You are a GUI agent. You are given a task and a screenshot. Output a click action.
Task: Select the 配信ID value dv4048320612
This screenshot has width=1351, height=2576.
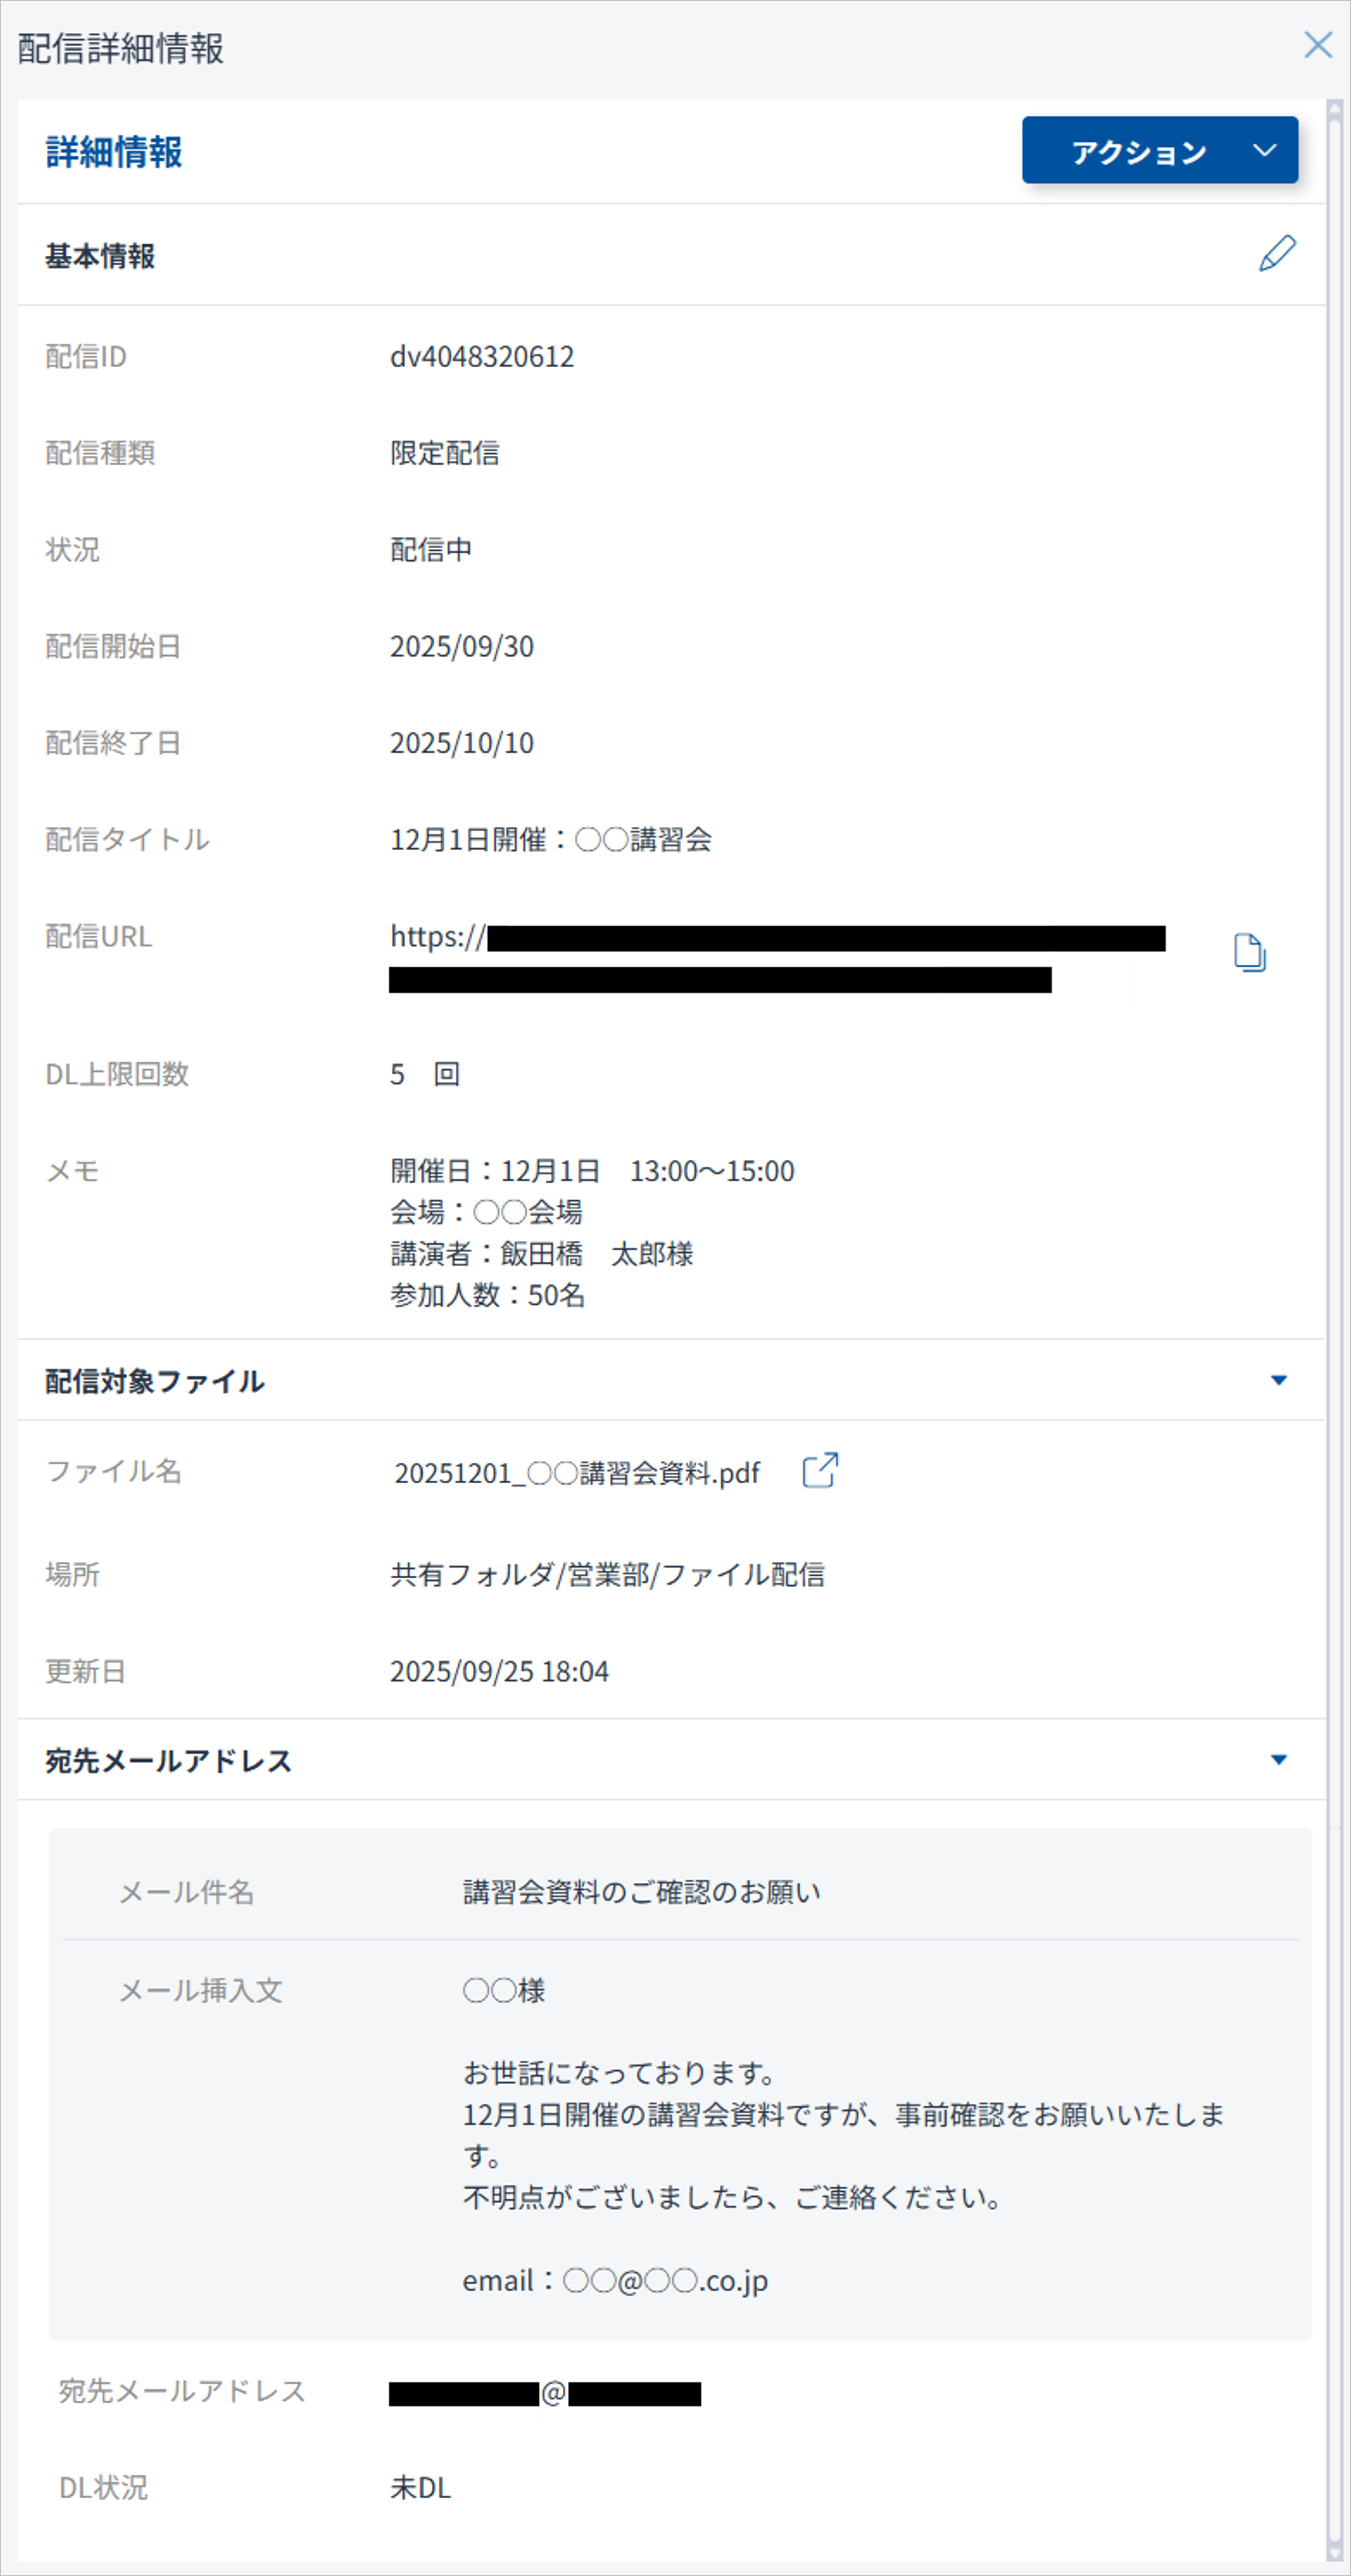pos(482,356)
